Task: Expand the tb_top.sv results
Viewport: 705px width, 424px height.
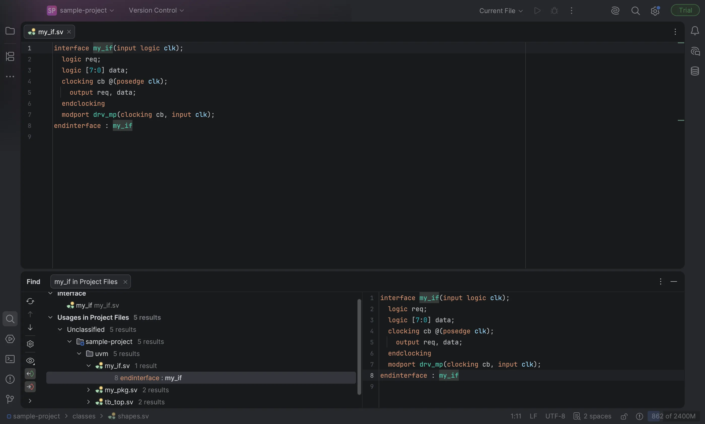Action: pyautogui.click(x=89, y=402)
